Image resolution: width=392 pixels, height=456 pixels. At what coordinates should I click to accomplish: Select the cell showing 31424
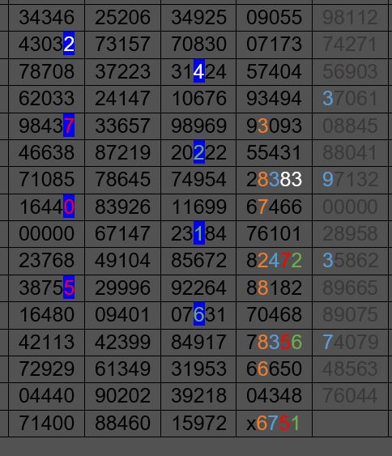tap(198, 71)
